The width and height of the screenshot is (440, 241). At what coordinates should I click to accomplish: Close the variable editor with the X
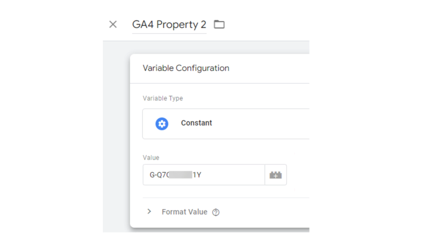[x=113, y=24]
